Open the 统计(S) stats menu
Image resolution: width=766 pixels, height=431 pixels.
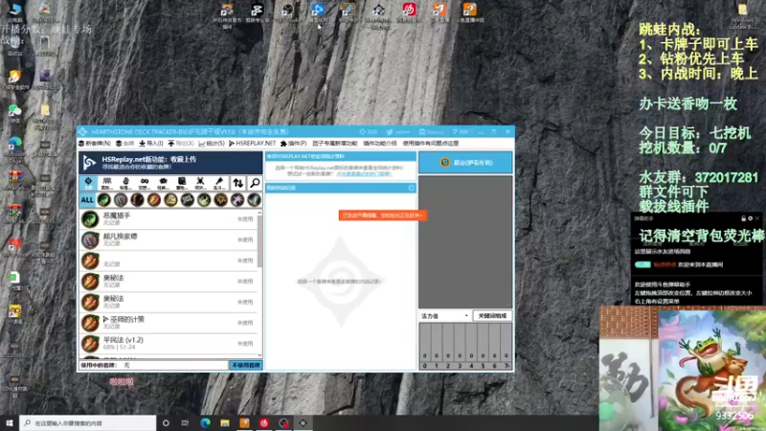click(212, 144)
